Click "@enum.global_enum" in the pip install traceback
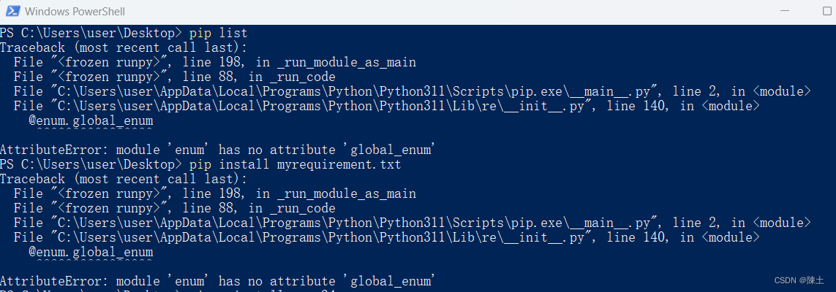Image resolution: width=836 pixels, height=292 pixels. 91,252
